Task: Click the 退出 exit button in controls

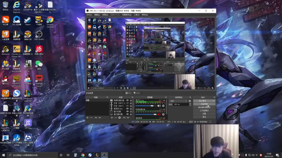Action: pyautogui.click(x=204, y=117)
